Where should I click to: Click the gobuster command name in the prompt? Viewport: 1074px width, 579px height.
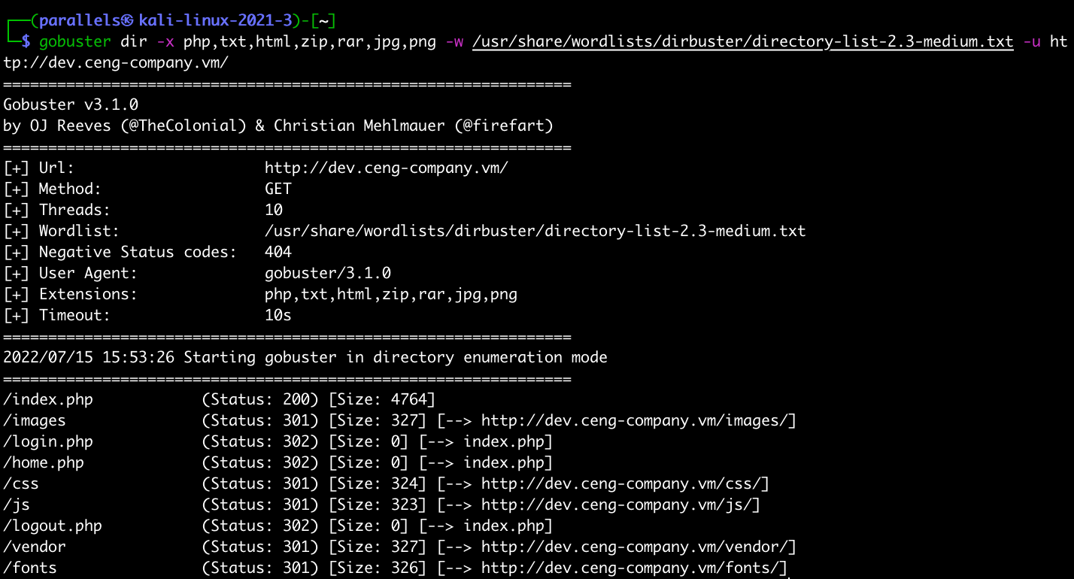click(x=74, y=41)
